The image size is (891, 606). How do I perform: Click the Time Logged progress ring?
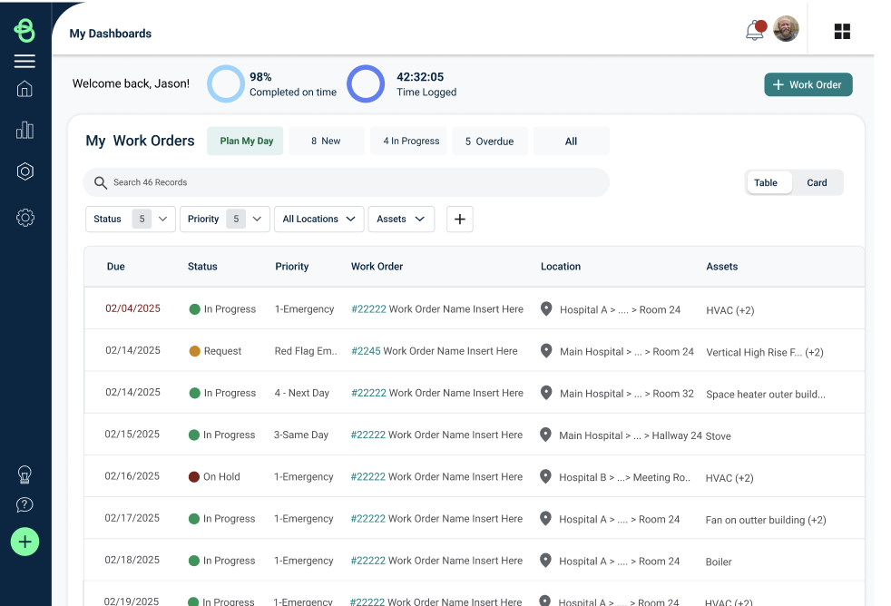click(366, 84)
